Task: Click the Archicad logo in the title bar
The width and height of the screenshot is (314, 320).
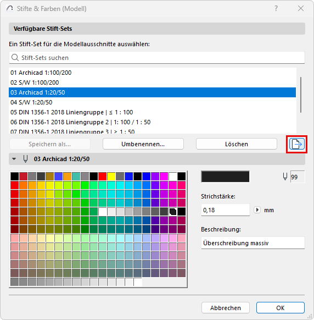Action: tap(9, 8)
